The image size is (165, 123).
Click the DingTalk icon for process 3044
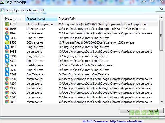pos(7,47)
